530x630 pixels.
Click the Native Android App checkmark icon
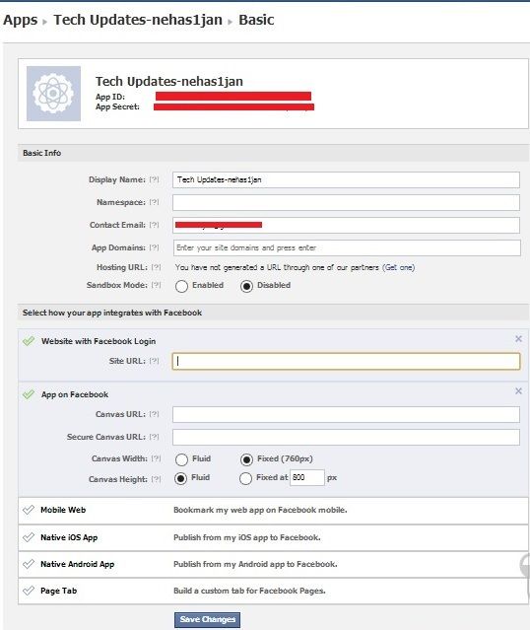29,564
